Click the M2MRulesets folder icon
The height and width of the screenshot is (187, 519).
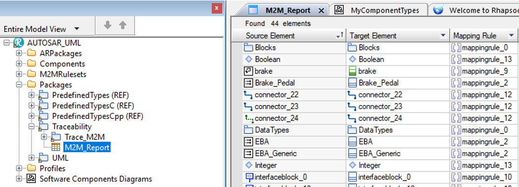32,74
